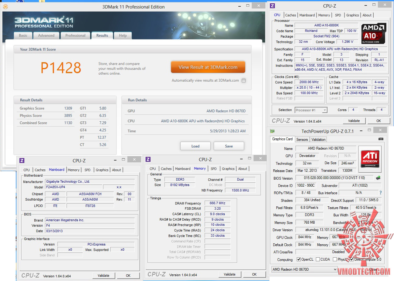Open the Help tab in 3DMark
394x281 pixels.
tap(123, 36)
